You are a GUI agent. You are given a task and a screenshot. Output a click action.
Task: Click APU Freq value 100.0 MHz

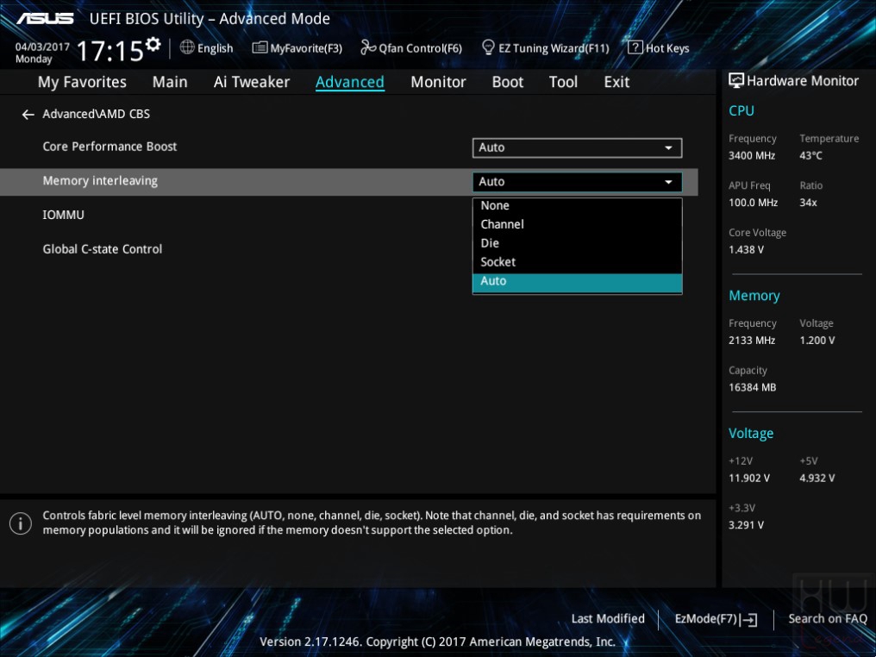(x=753, y=203)
